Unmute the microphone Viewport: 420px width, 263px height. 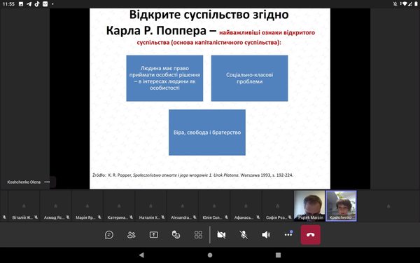click(x=244, y=235)
